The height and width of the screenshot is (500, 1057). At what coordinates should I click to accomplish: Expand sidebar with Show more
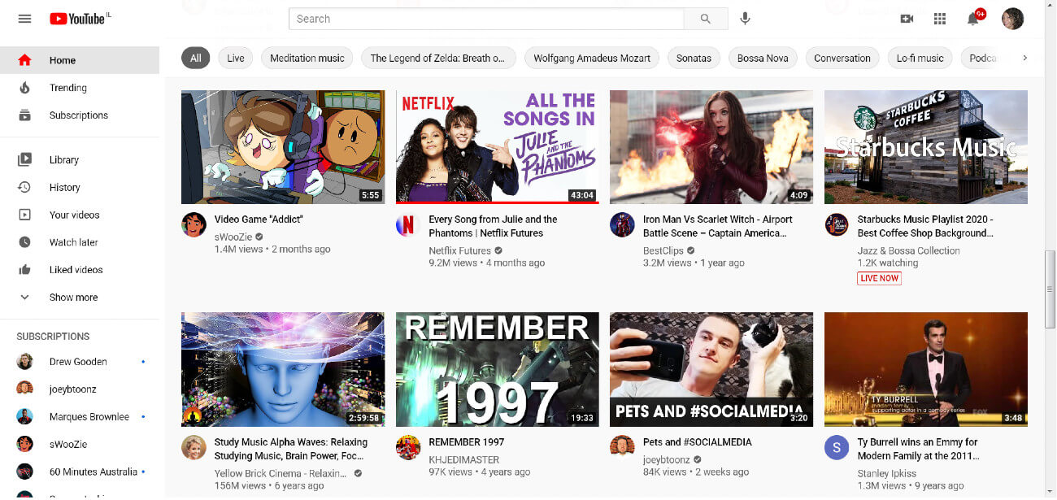73,298
